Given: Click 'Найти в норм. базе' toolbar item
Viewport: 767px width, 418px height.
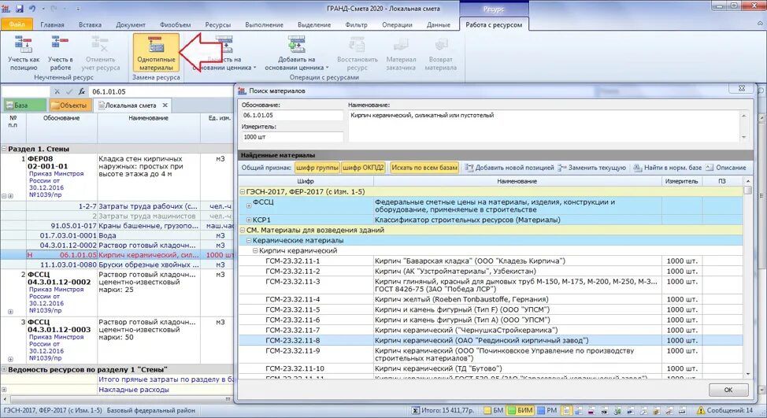Looking at the screenshot, I should [667, 168].
